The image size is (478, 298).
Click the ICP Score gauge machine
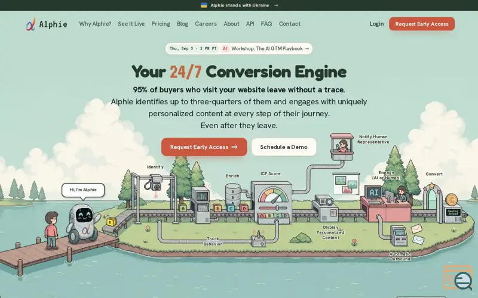tap(271, 201)
